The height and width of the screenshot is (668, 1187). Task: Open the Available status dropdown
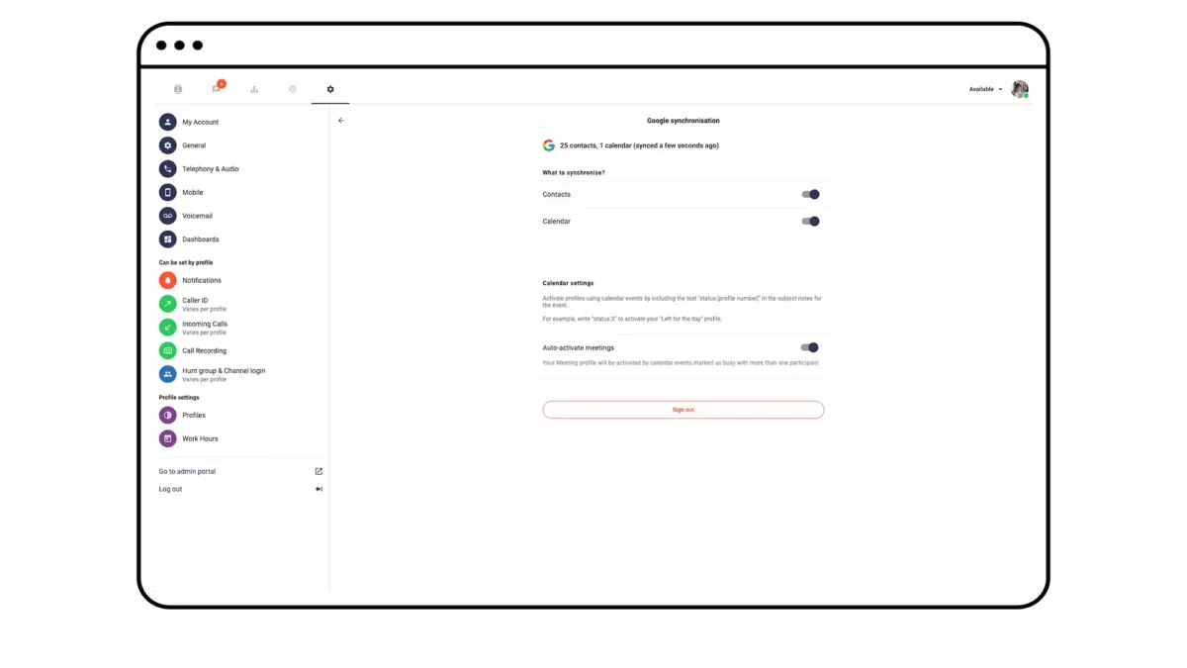coord(985,89)
